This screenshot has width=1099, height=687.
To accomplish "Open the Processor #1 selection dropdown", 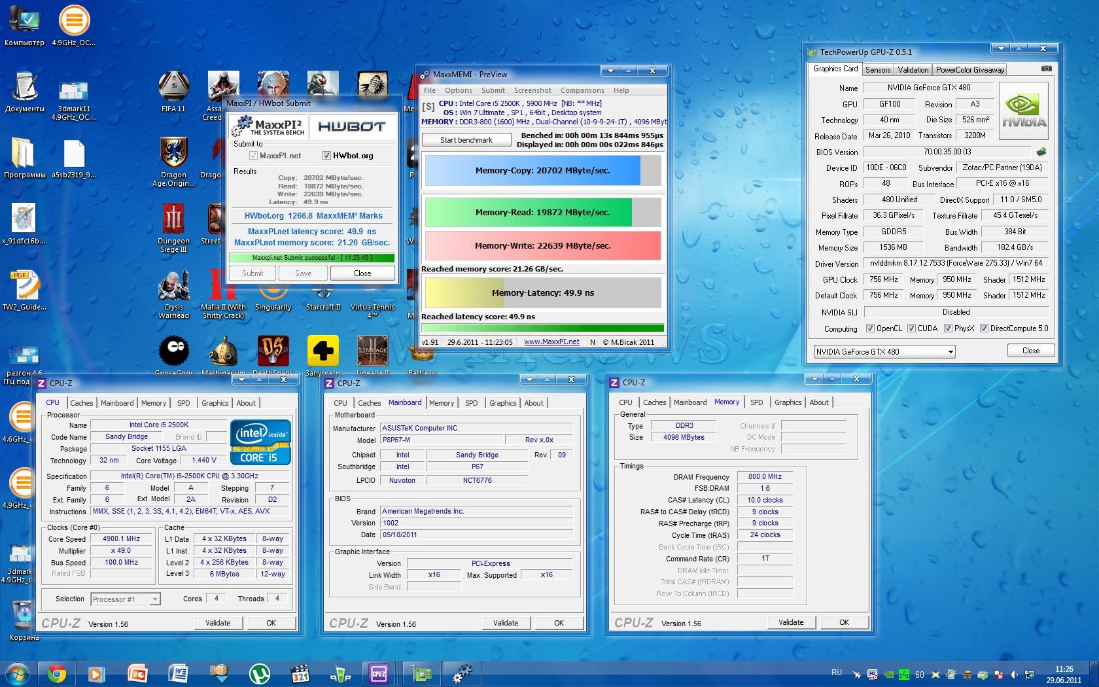I will (x=126, y=599).
